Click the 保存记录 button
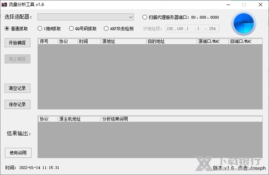Viewport: 269px width, 175px height. tap(17, 104)
